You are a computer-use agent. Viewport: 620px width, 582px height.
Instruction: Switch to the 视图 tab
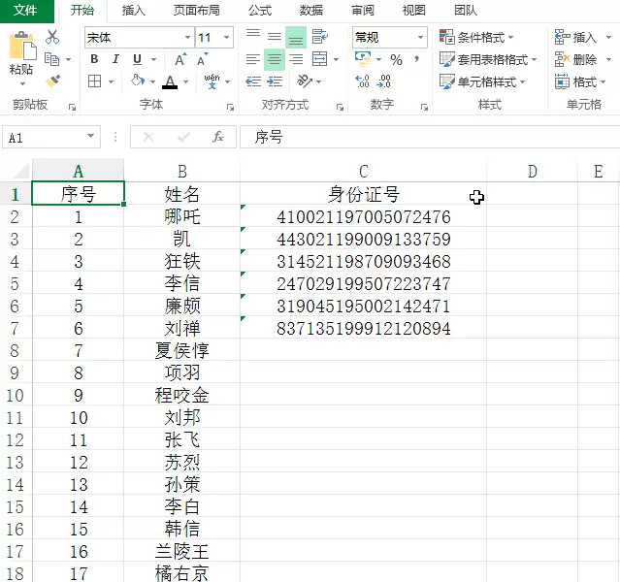point(414,11)
